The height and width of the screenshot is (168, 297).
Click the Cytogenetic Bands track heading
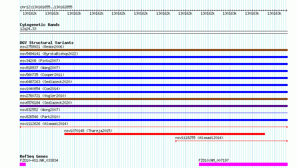40,25
